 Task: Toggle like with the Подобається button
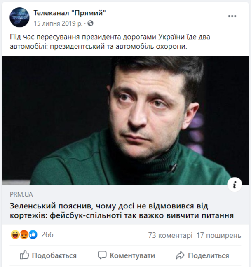pos(48,255)
